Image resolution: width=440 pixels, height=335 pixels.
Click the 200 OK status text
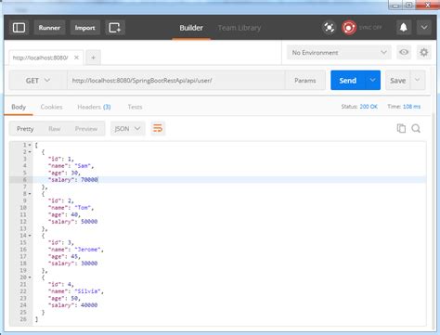[x=369, y=107]
